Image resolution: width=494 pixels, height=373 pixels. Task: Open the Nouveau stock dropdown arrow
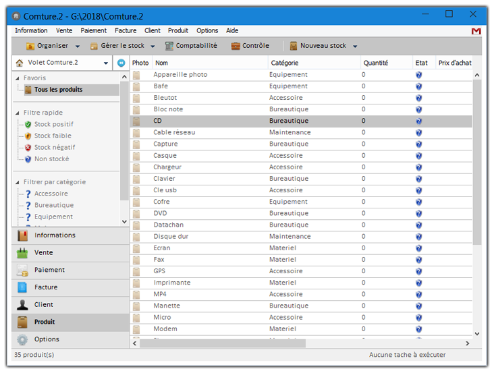[355, 47]
